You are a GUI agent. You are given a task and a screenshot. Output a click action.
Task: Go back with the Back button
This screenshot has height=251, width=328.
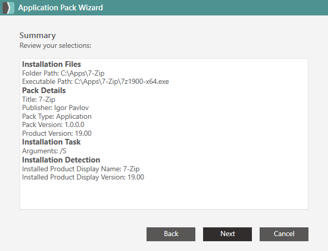171,234
